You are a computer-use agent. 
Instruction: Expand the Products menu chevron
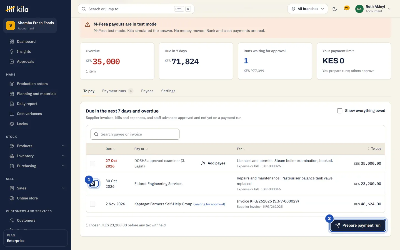click(x=63, y=146)
